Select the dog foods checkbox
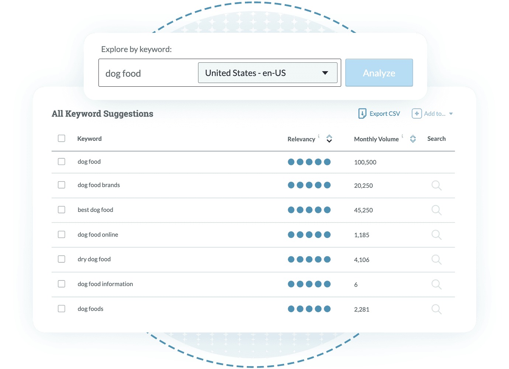 click(62, 308)
